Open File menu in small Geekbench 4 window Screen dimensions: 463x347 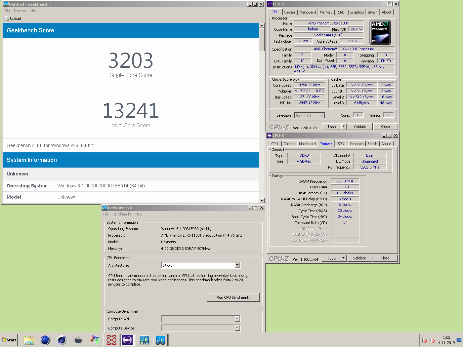click(x=106, y=214)
